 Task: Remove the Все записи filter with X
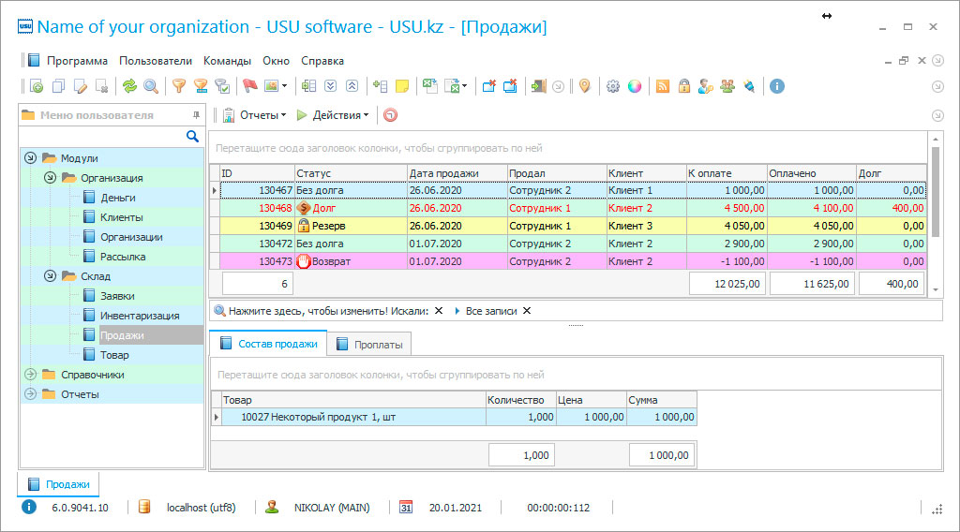click(527, 311)
